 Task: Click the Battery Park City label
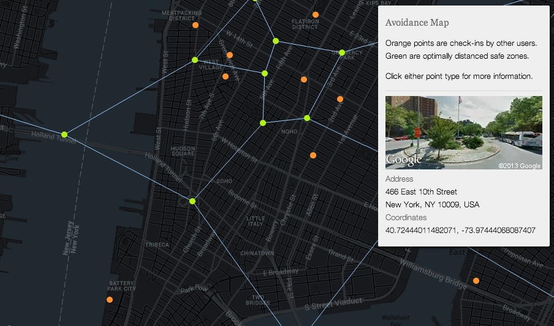point(121,286)
